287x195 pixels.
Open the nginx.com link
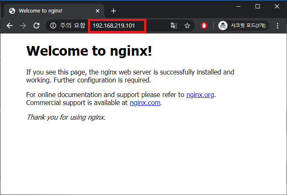click(x=145, y=103)
